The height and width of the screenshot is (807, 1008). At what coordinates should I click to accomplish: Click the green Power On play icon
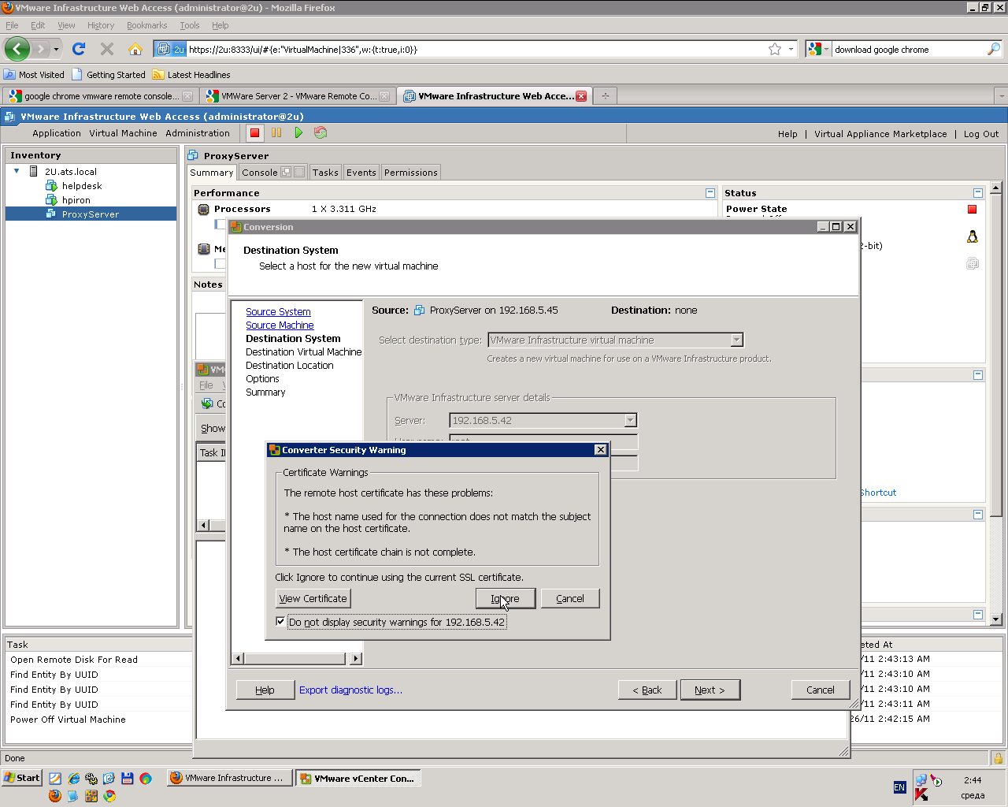tap(298, 133)
